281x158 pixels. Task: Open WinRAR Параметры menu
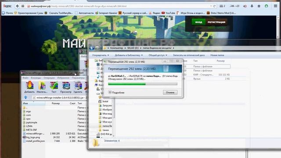point(78,78)
